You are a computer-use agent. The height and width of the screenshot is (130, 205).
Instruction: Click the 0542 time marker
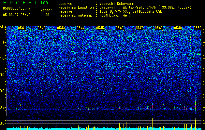[41, 28]
